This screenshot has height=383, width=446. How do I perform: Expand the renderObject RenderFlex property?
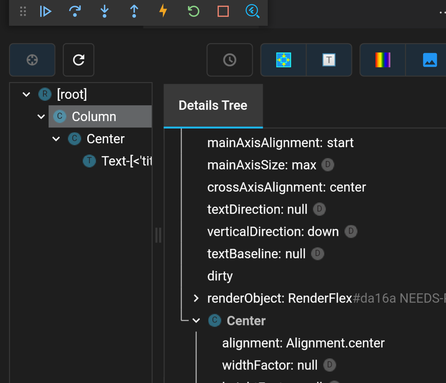pyautogui.click(x=196, y=298)
